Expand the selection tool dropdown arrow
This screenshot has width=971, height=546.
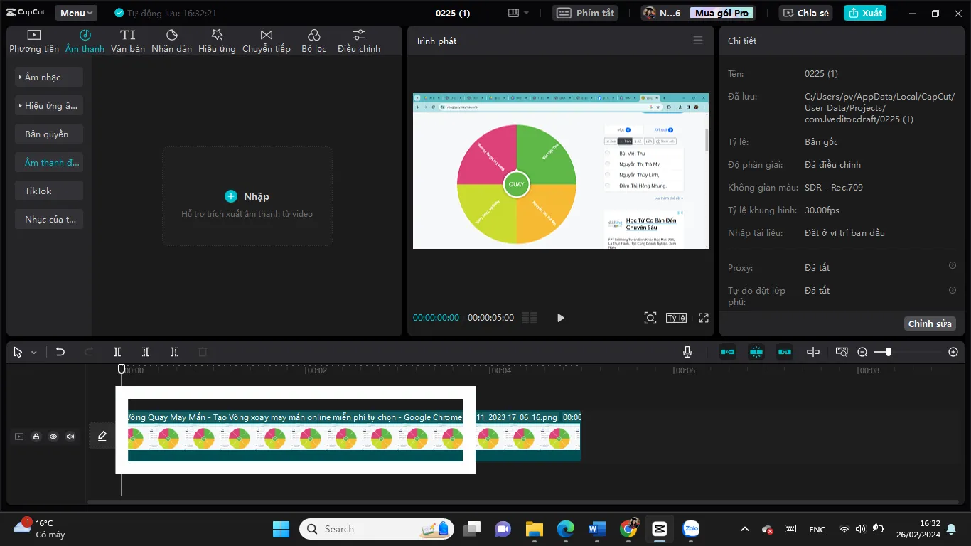pos(33,353)
